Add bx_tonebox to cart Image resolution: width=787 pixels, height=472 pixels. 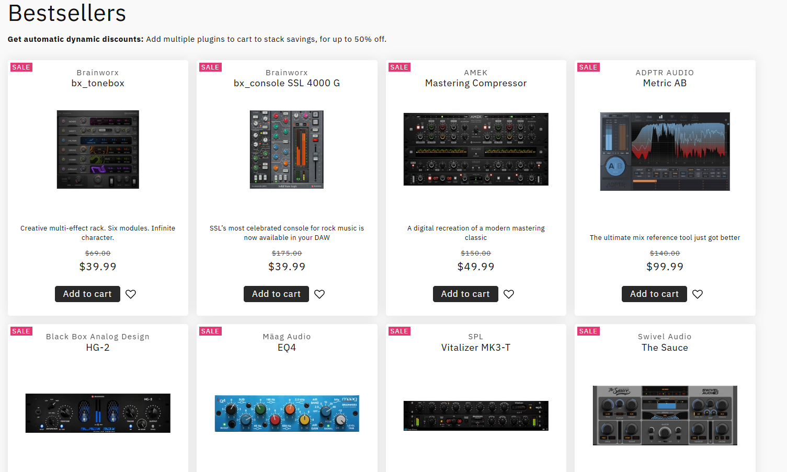[x=87, y=294]
